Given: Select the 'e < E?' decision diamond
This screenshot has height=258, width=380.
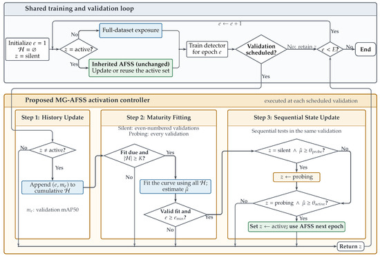Looking at the screenshot, I should click(330, 49).
